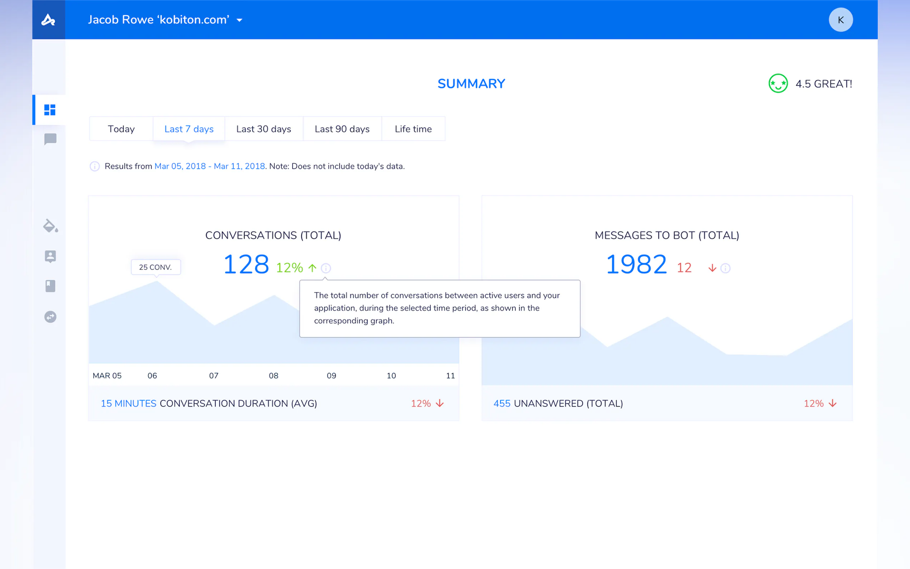The image size is (910, 569).
Task: Switch to Last 30 days tab
Action: (x=263, y=129)
